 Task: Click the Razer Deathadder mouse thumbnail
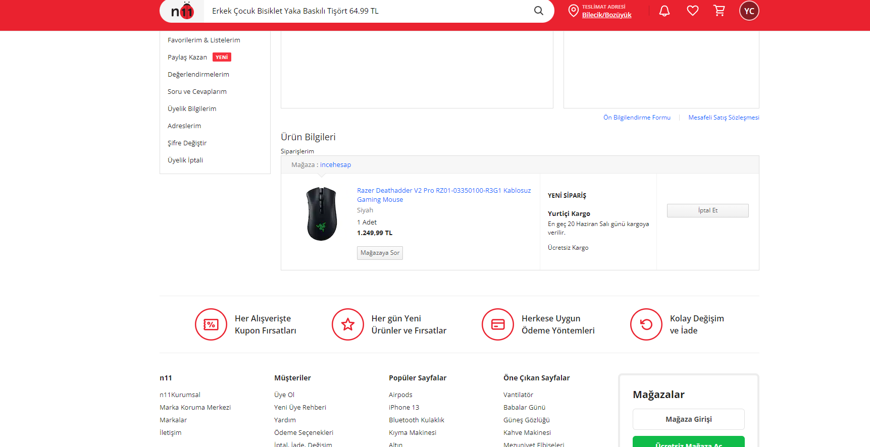[322, 214]
